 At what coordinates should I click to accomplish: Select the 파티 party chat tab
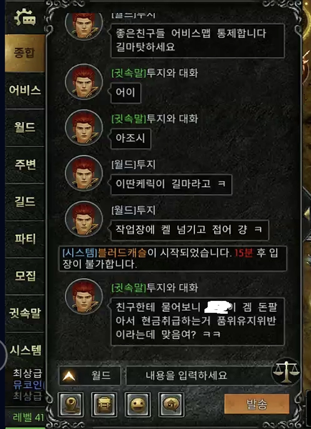pos(25,239)
